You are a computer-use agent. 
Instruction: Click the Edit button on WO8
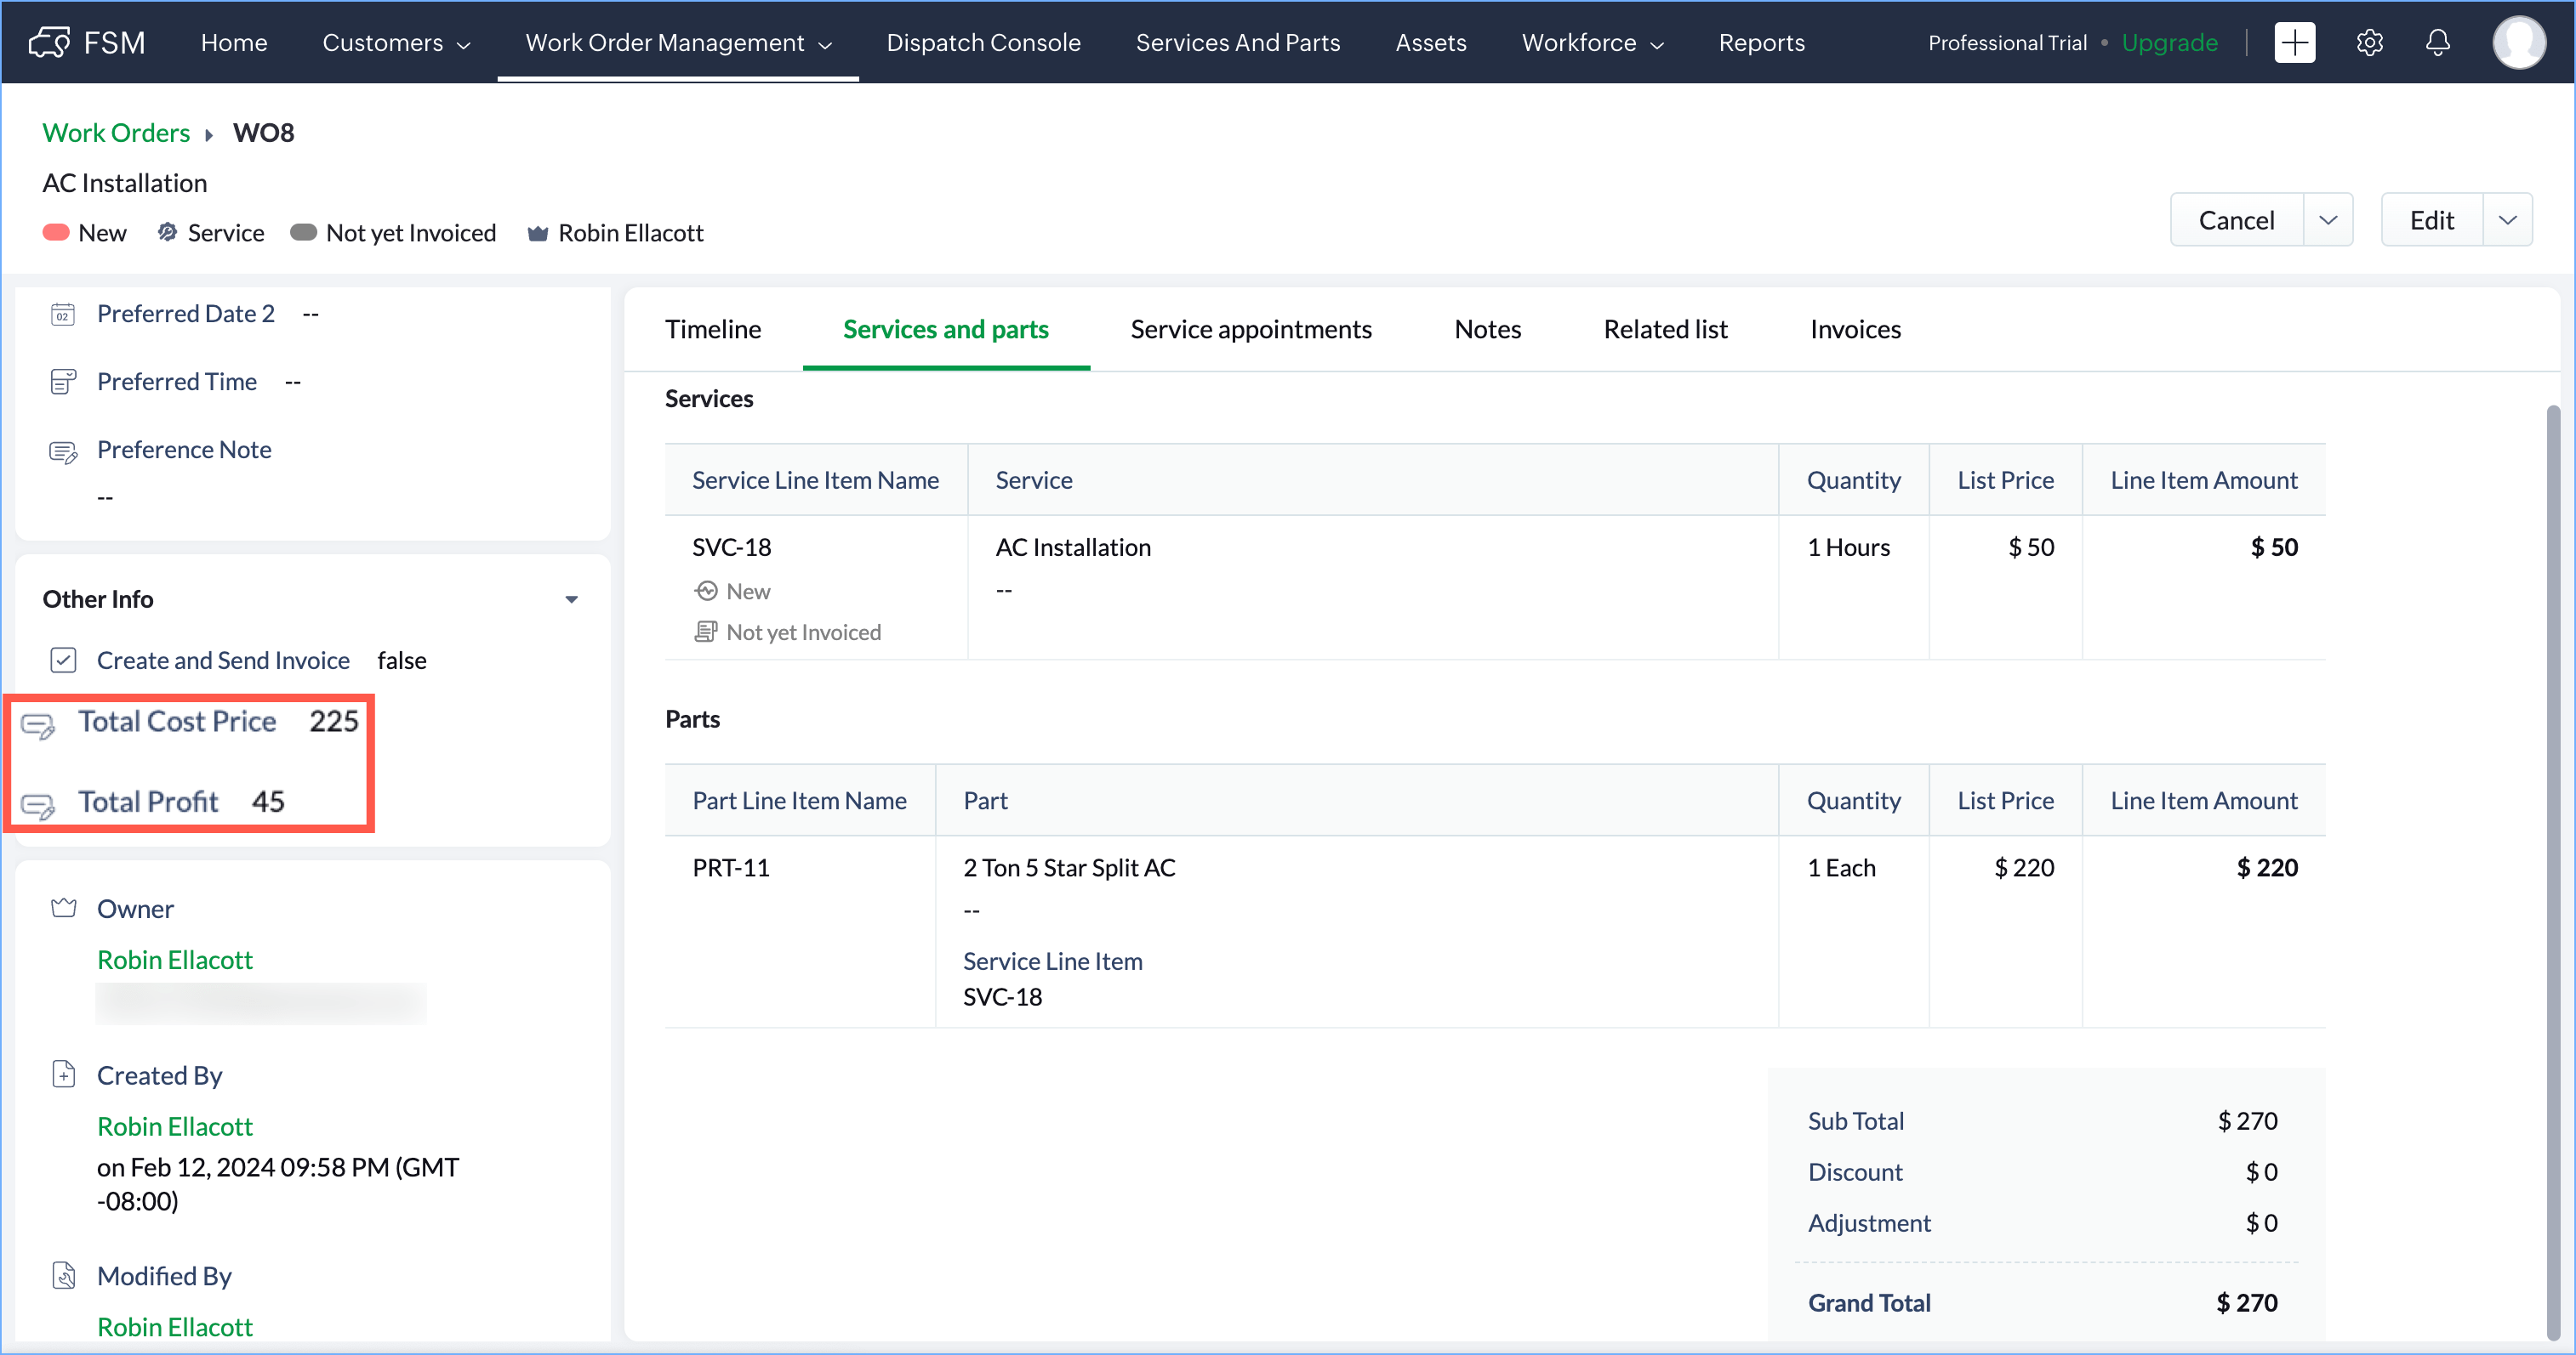pyautogui.click(x=2436, y=218)
